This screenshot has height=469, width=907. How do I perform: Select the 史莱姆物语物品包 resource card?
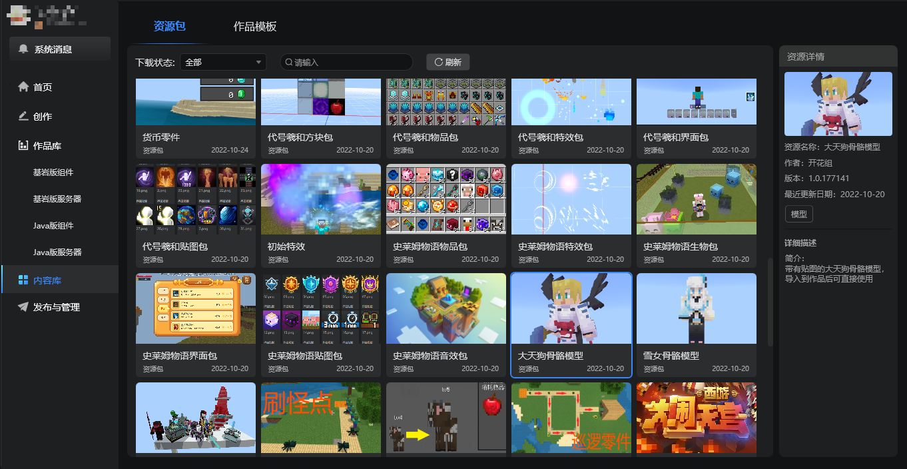pos(446,216)
